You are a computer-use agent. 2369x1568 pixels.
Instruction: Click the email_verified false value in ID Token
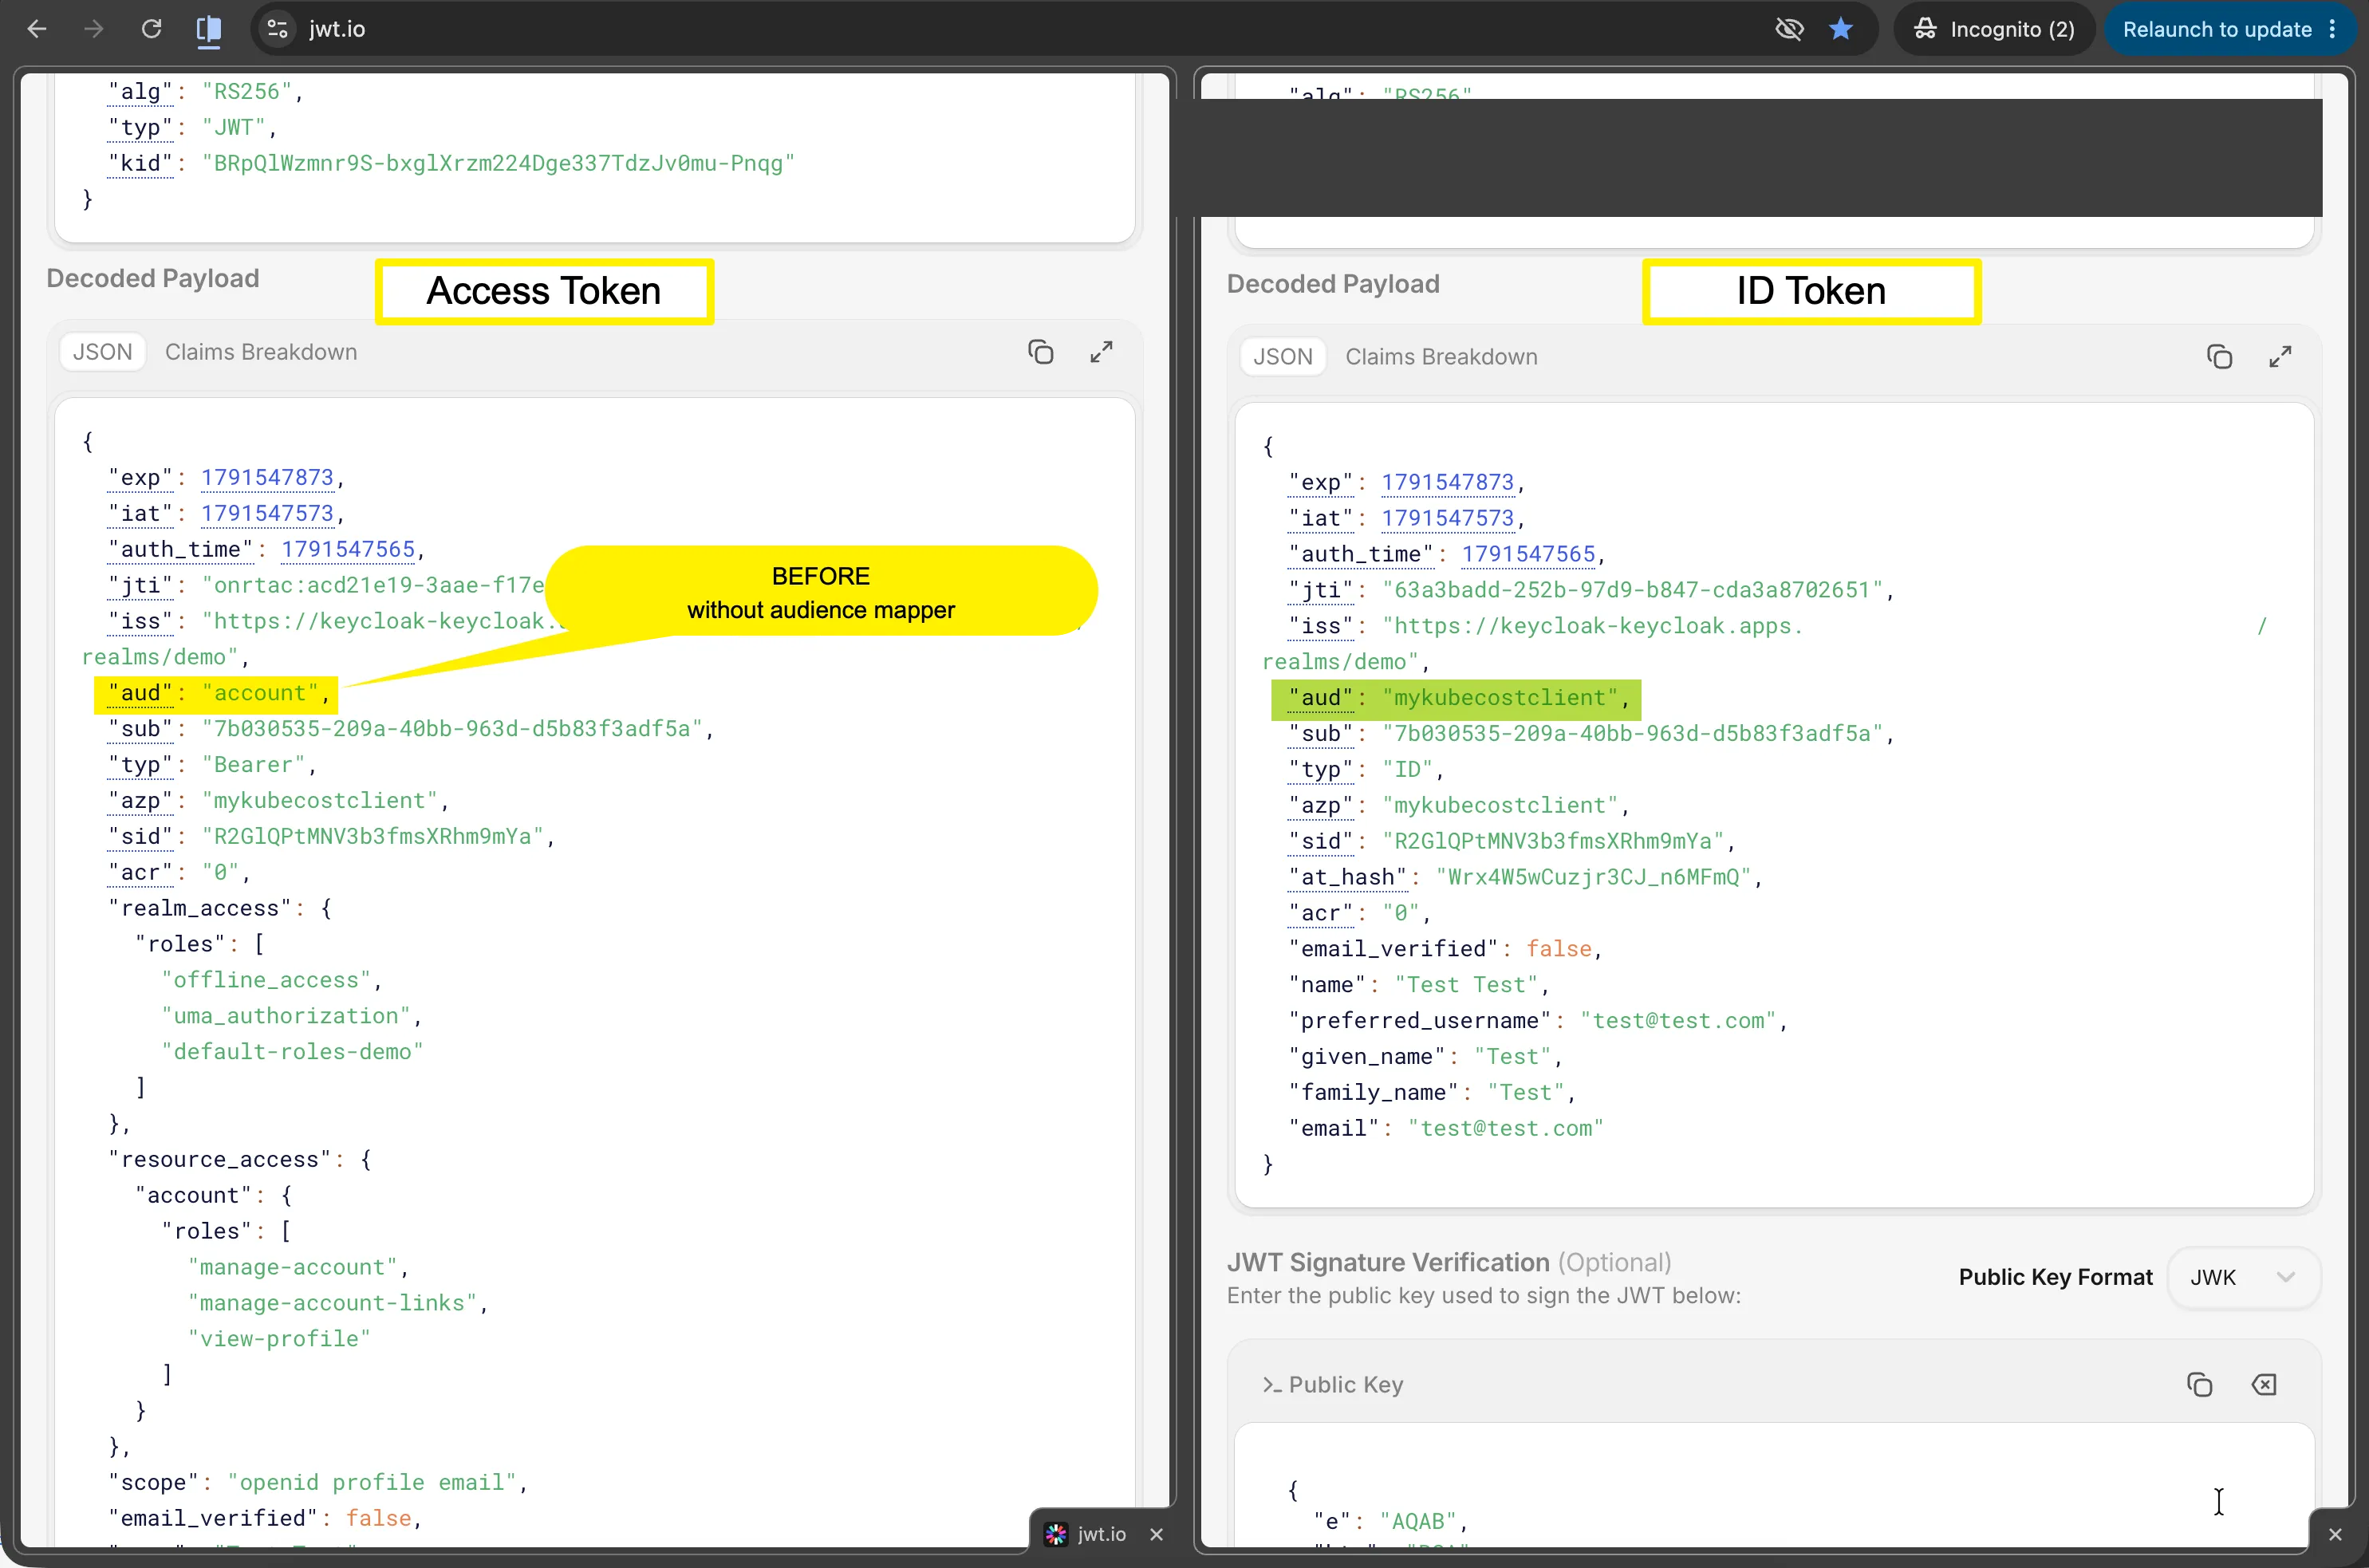(1558, 949)
